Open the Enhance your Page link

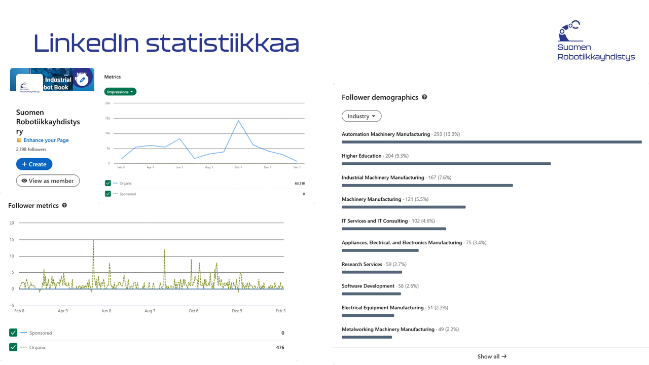point(46,140)
